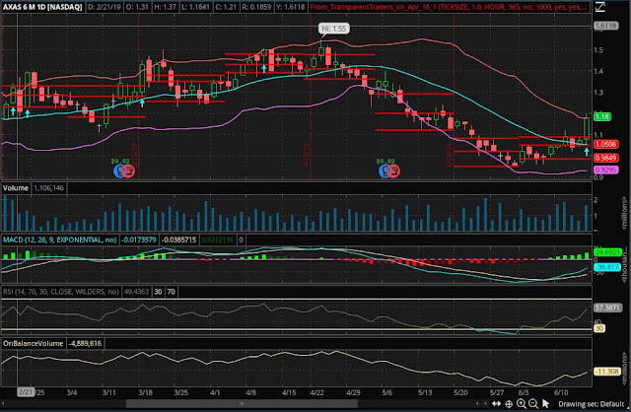Viewport: 631px width, 412px height.
Task: Click the small scroll-right arrow near pan tool
Action: (486, 403)
